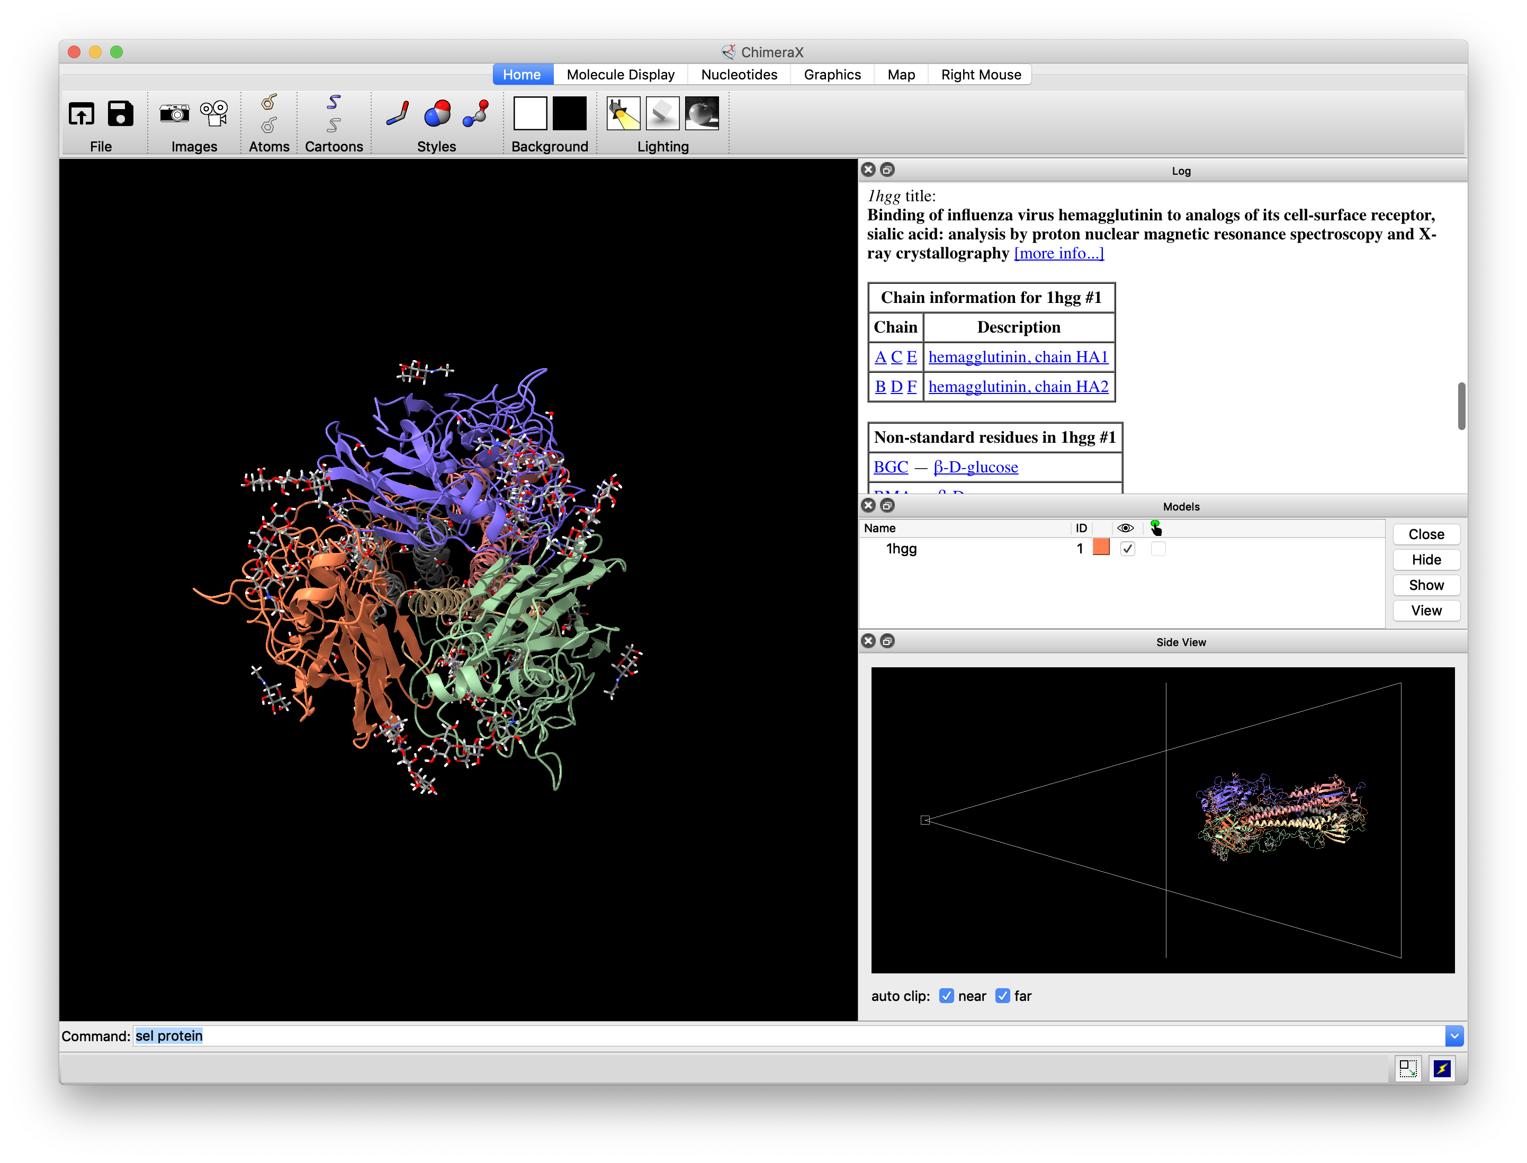
Task: Click chain C link
Action: pyautogui.click(x=896, y=356)
